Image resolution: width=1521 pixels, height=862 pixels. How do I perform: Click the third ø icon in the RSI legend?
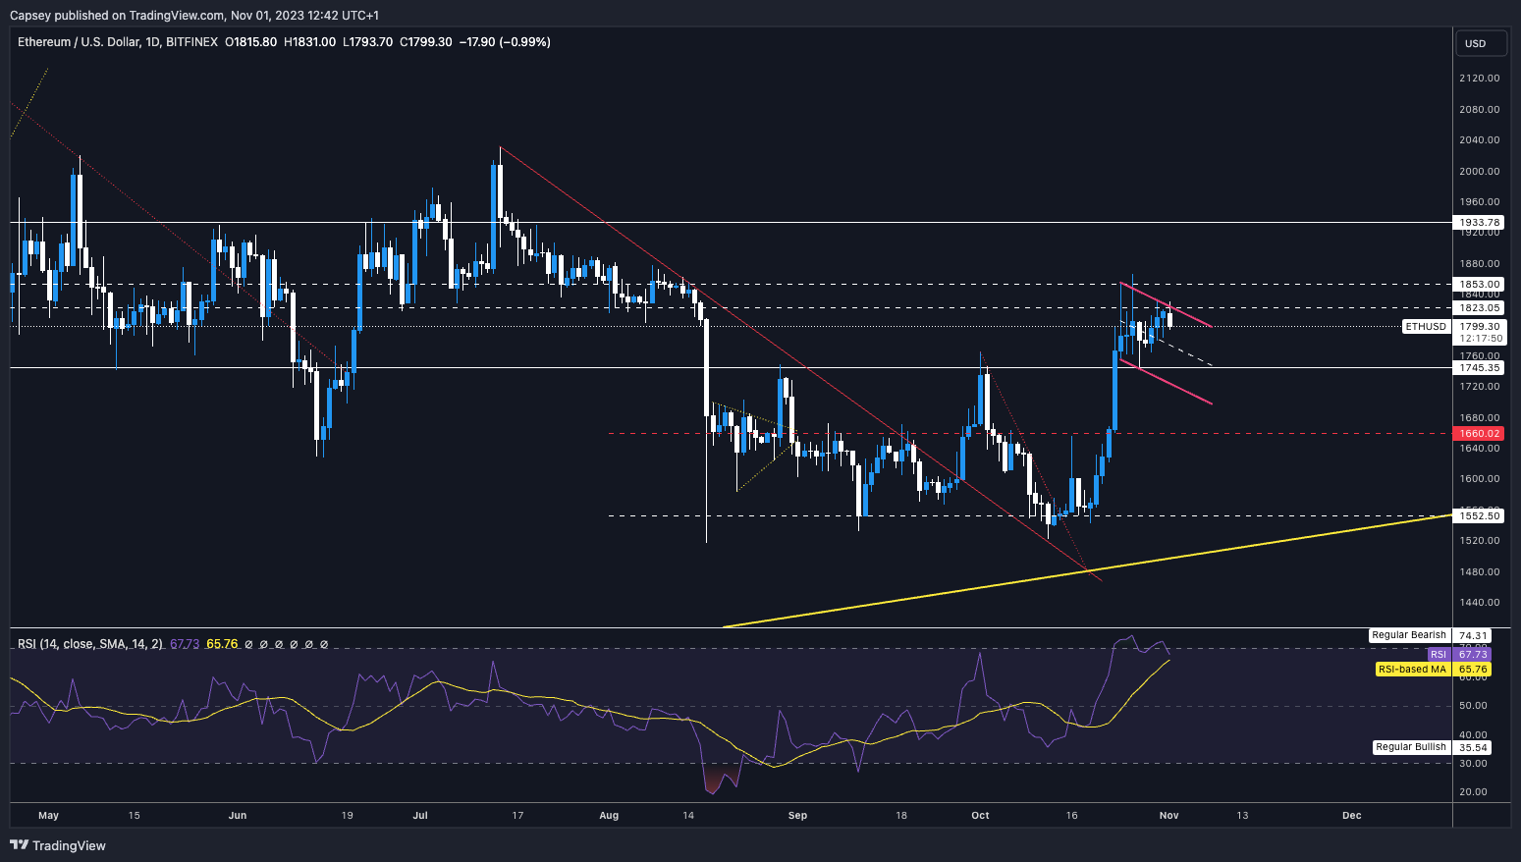pyautogui.click(x=279, y=644)
